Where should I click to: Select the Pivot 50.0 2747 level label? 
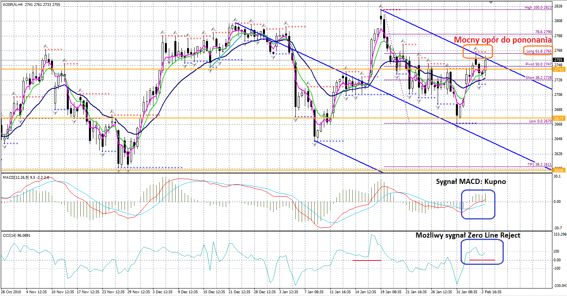[539, 64]
